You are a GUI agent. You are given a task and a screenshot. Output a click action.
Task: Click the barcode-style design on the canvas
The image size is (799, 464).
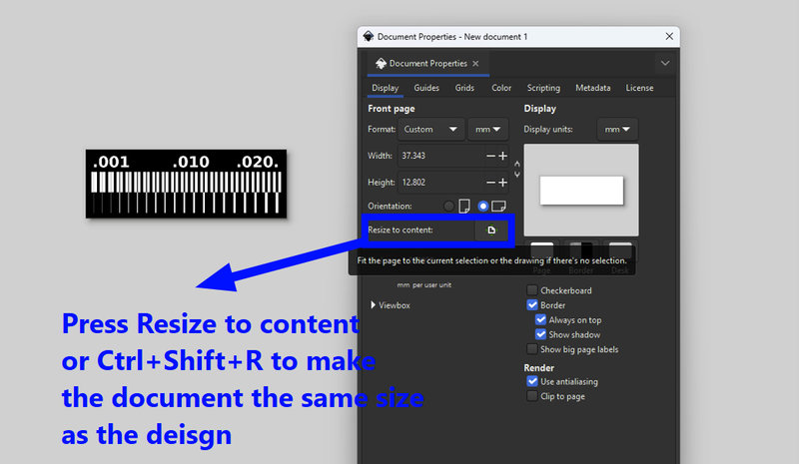click(x=186, y=184)
